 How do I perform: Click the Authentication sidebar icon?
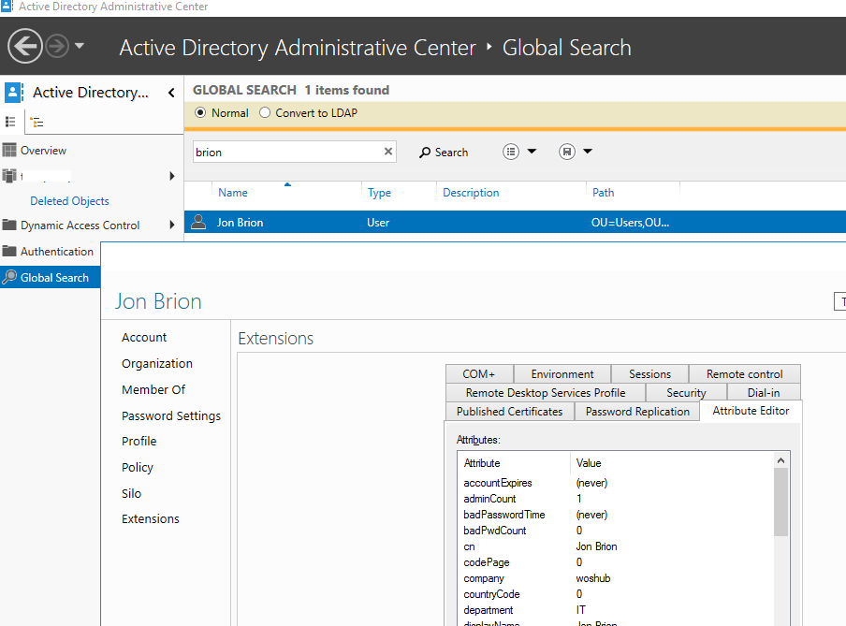point(10,251)
